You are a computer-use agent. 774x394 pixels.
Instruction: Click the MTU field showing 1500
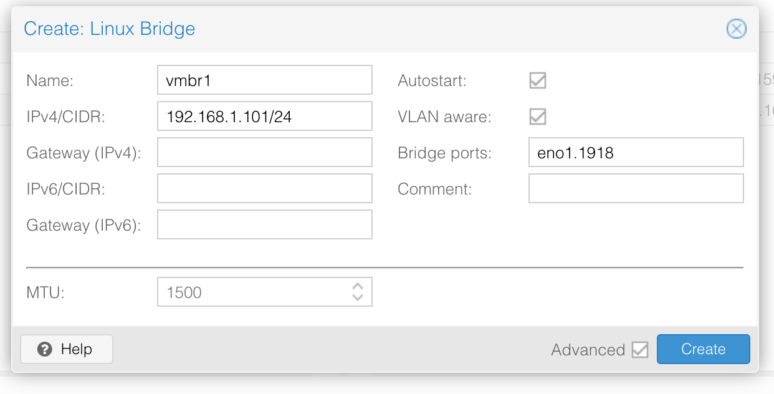(252, 292)
